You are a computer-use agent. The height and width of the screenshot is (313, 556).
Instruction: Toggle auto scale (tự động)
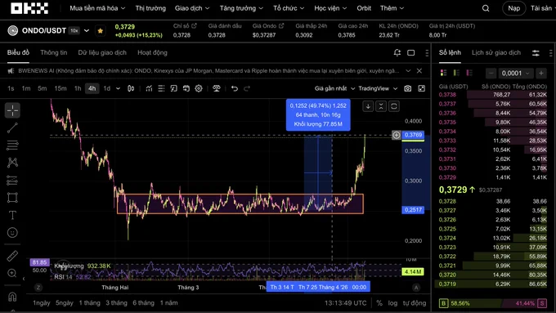click(415, 303)
